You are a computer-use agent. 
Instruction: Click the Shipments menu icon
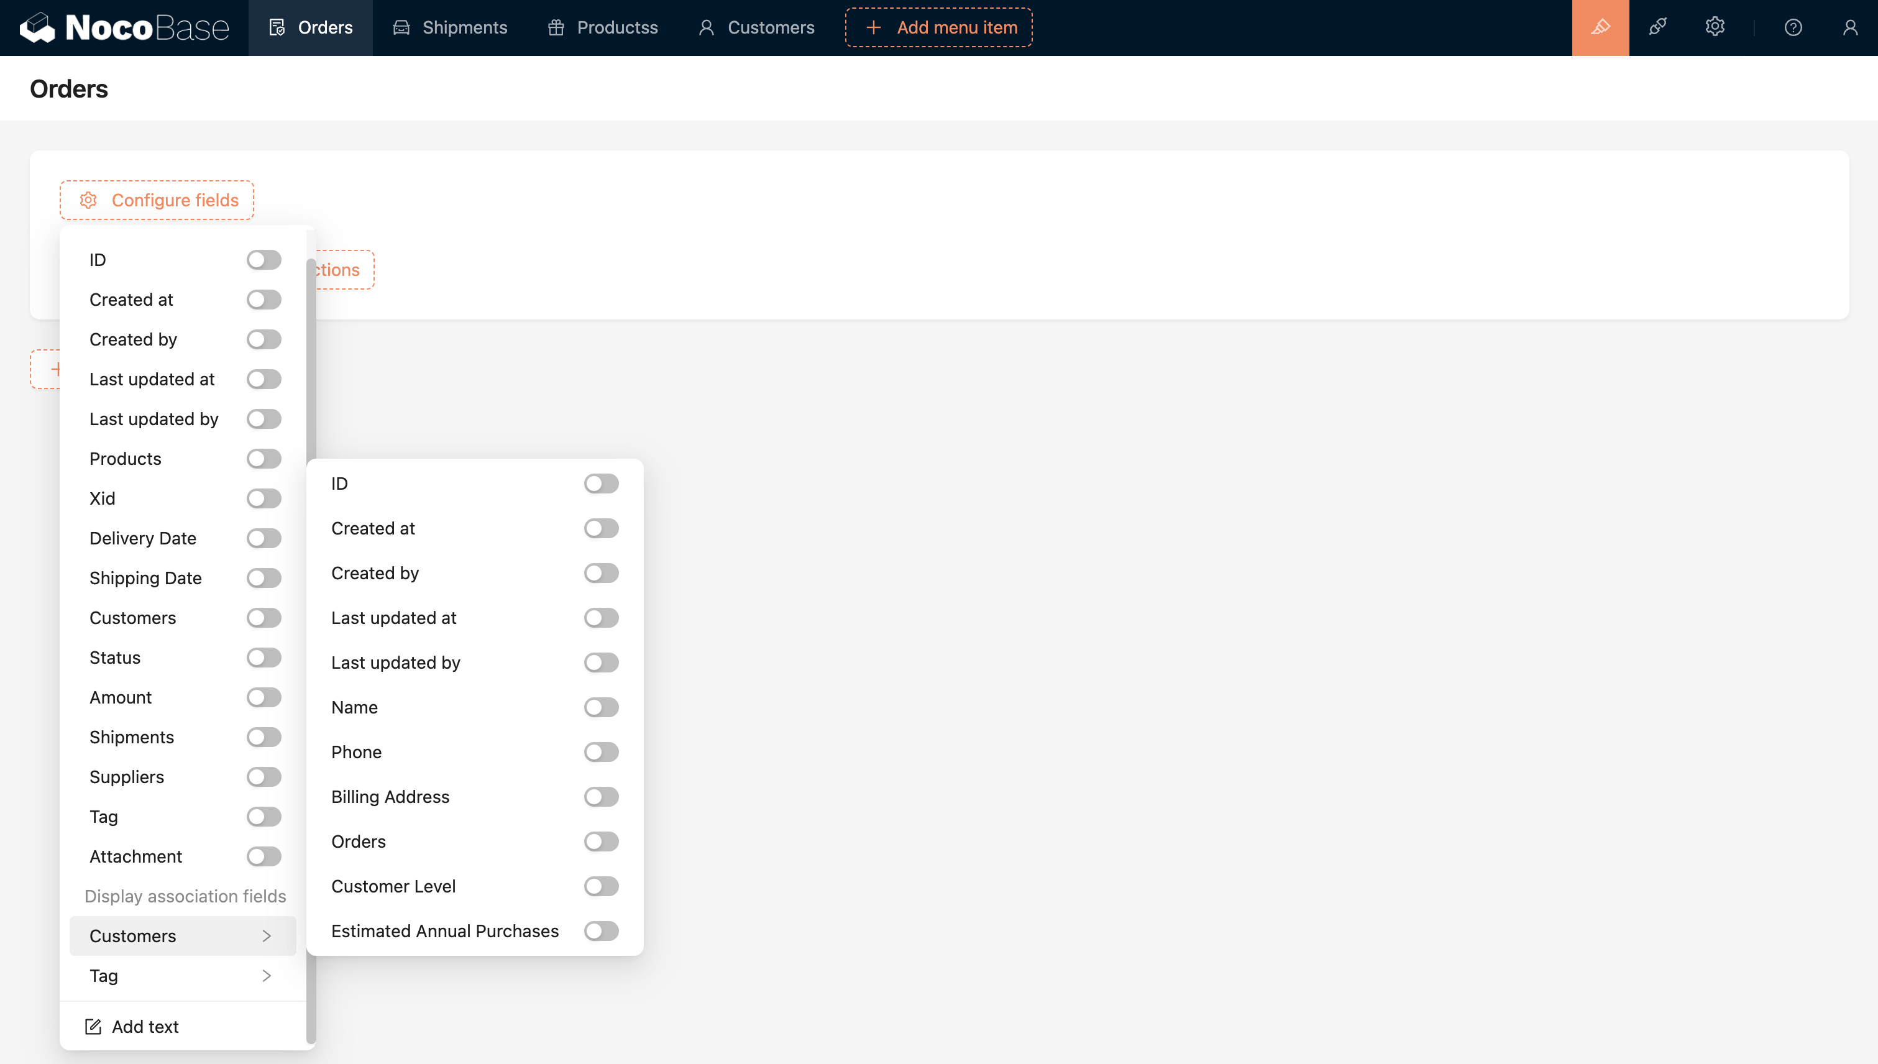point(401,28)
